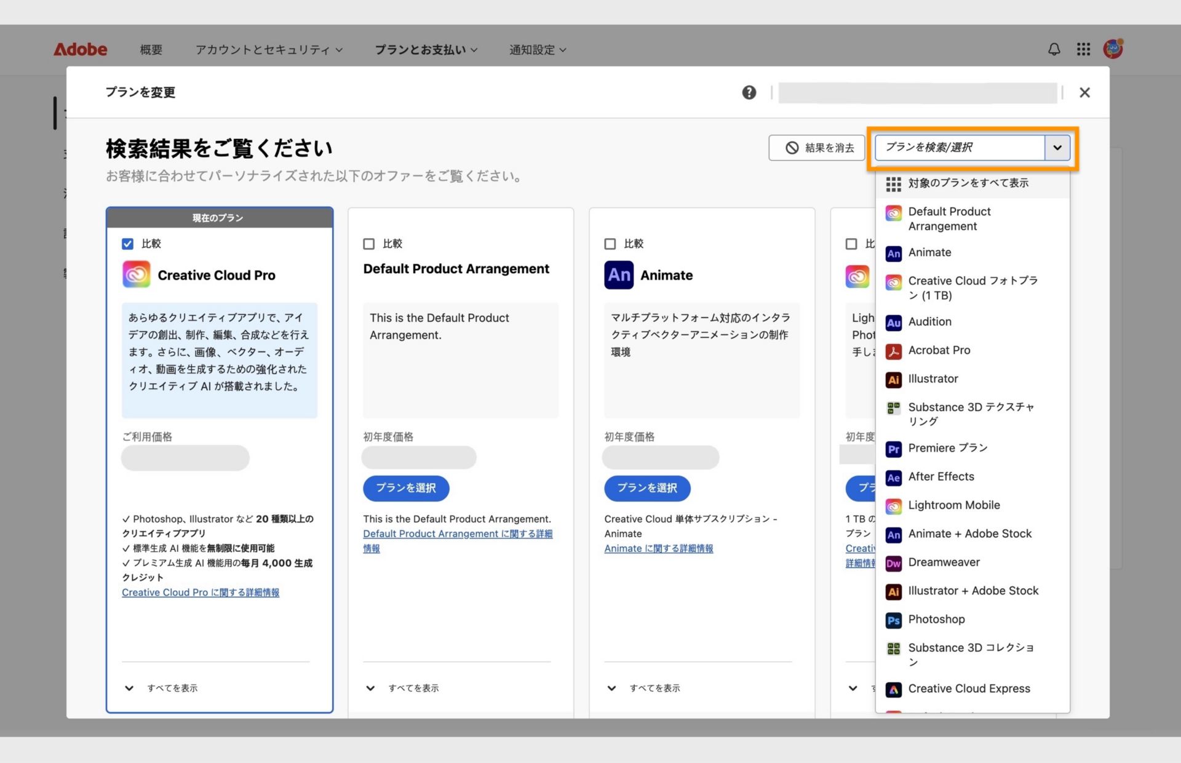Select Audition from the search results

click(929, 321)
